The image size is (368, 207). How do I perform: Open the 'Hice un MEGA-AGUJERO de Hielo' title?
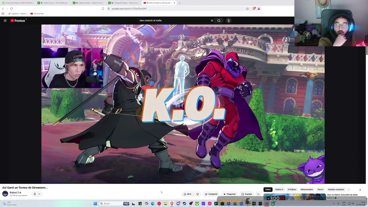(x=342, y=195)
